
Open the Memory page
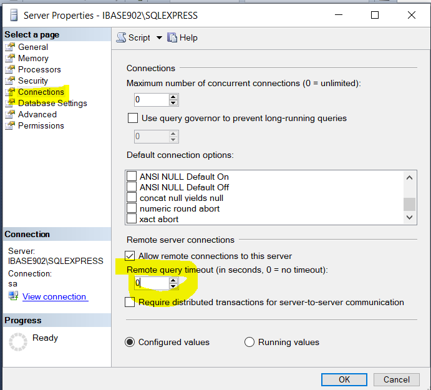tap(33, 58)
